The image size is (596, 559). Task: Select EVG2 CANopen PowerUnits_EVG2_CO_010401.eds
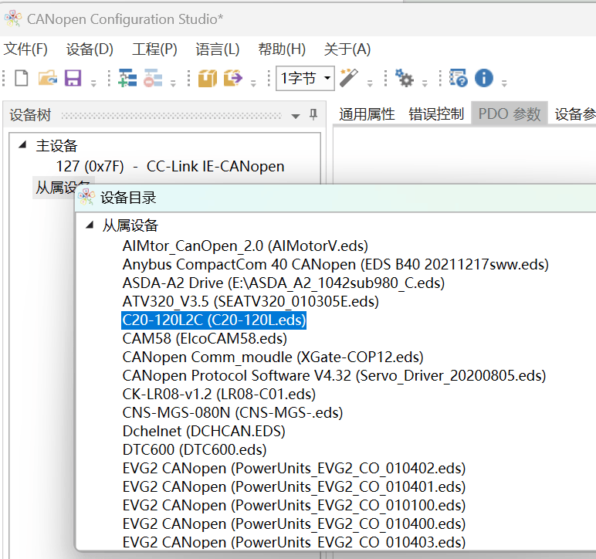click(294, 486)
